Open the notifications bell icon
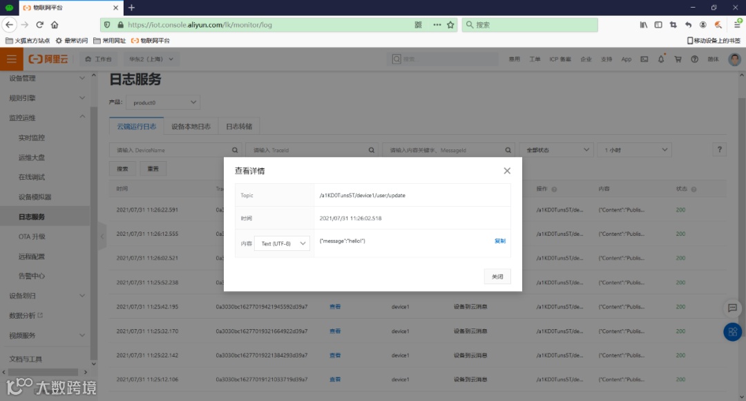Image resolution: width=746 pixels, height=401 pixels. [x=661, y=59]
